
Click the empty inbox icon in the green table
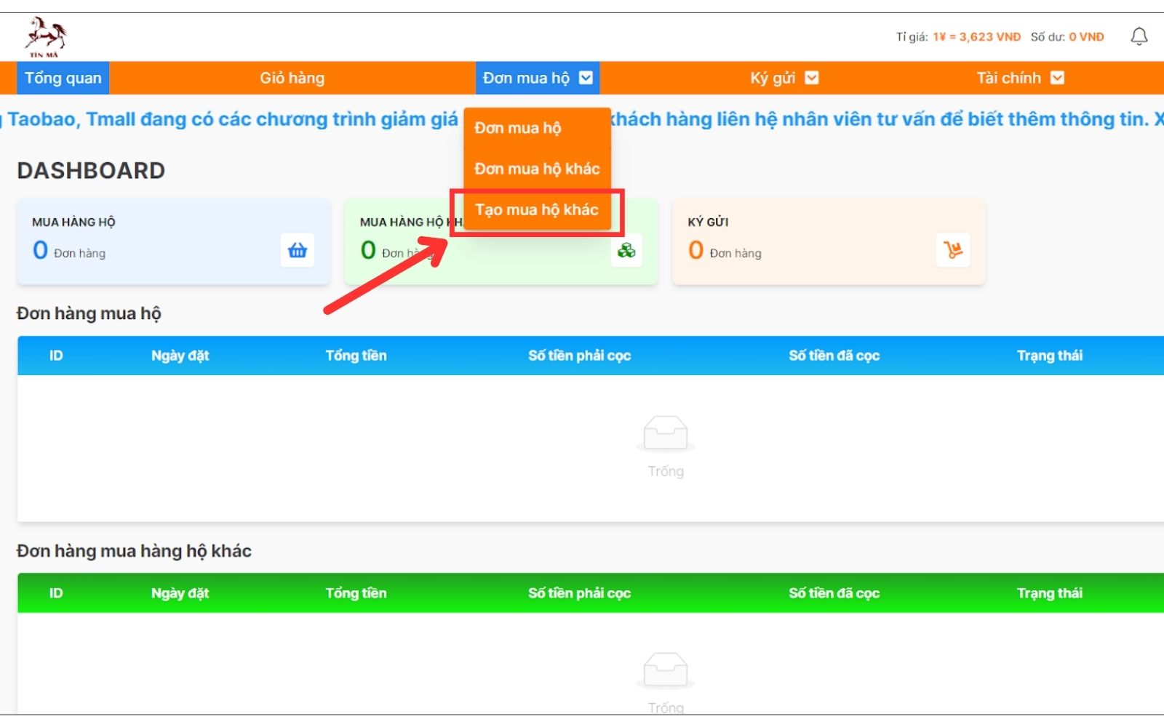tap(666, 671)
